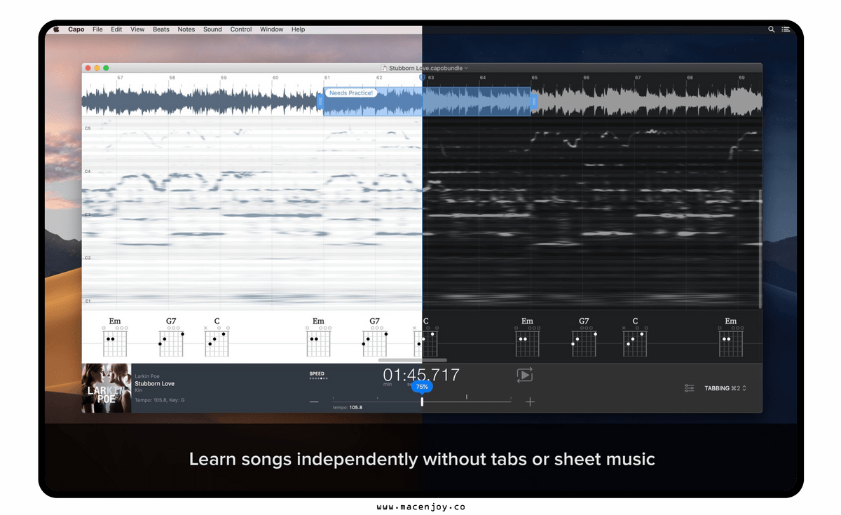841x515 pixels.
Task: Click the left handle of the practice region
Action: click(x=320, y=102)
